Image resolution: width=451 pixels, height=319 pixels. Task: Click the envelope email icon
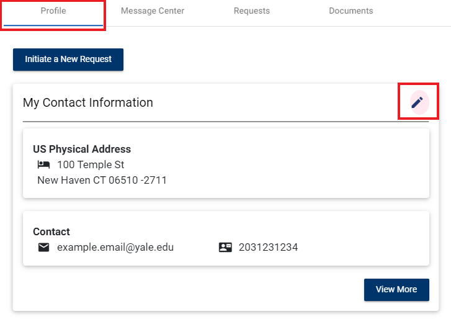(43, 247)
